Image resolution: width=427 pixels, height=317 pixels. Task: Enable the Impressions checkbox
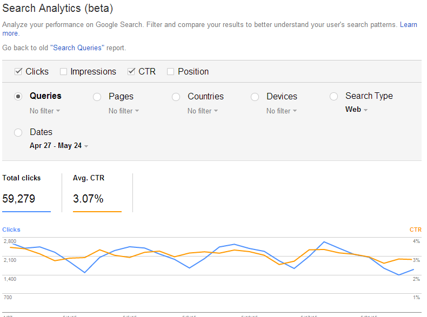point(63,71)
